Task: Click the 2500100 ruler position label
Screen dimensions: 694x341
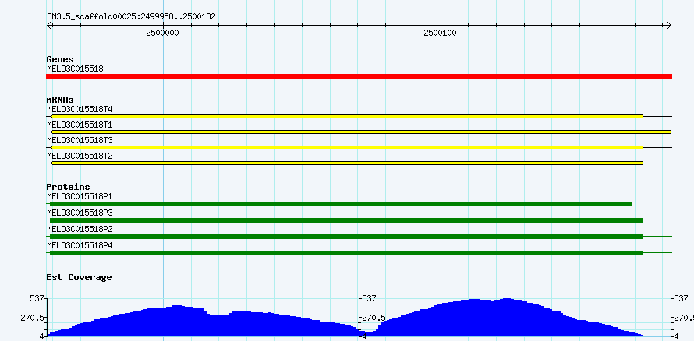Action: (440, 33)
